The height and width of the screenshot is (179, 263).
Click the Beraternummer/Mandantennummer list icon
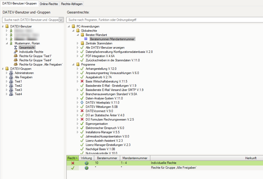(86, 39)
